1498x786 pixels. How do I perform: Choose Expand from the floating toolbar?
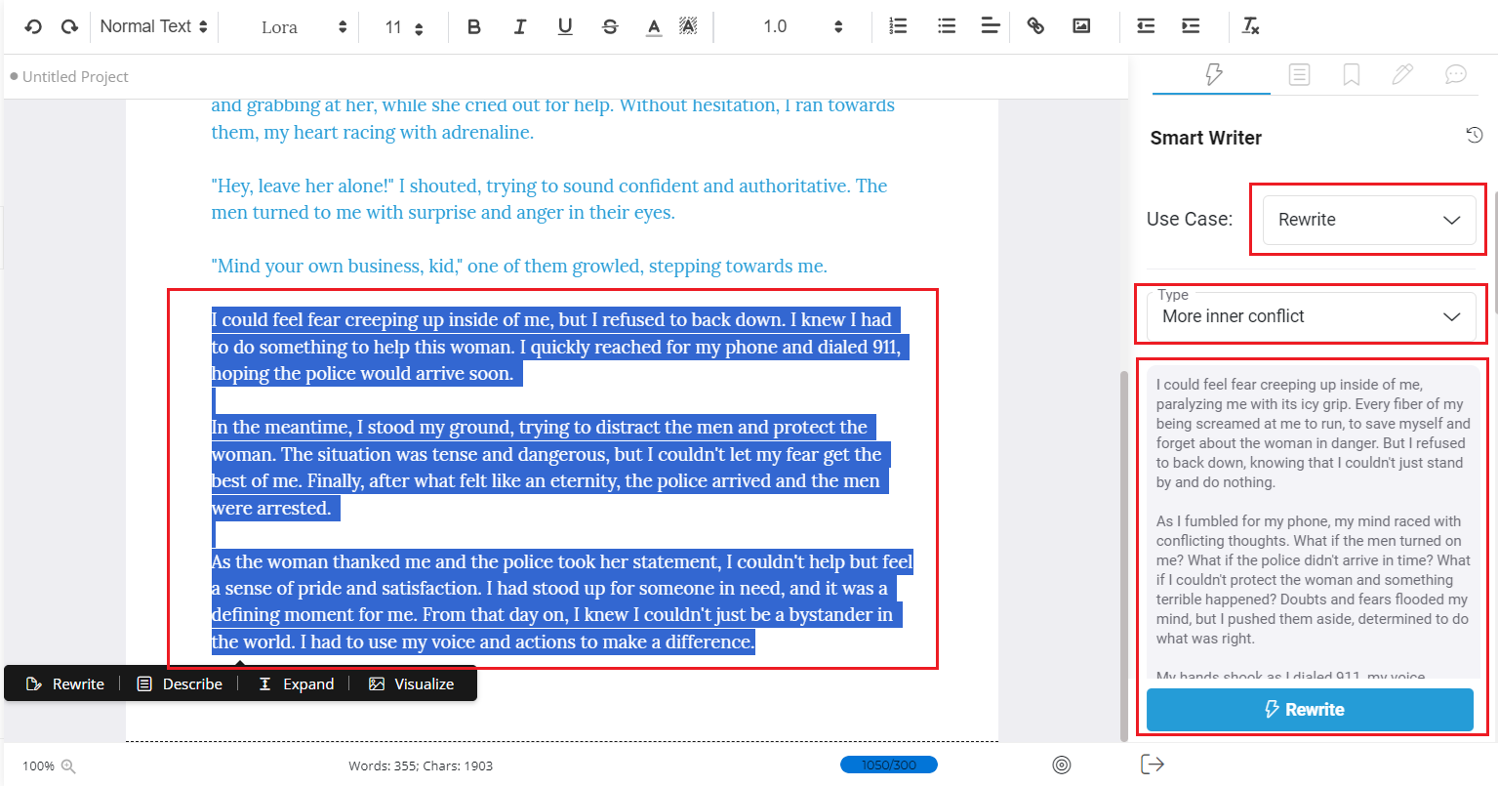pyautogui.click(x=295, y=683)
